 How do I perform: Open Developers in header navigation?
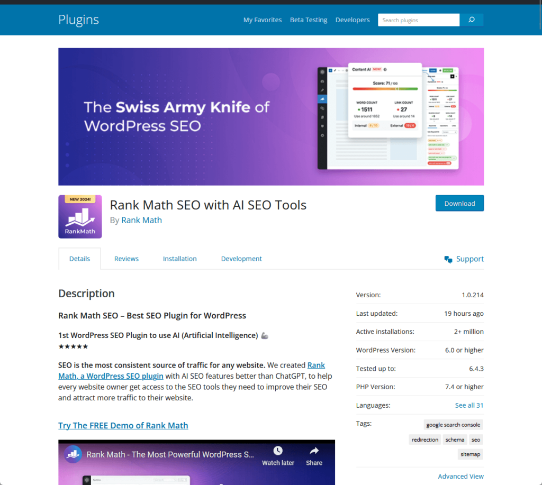[x=352, y=20]
